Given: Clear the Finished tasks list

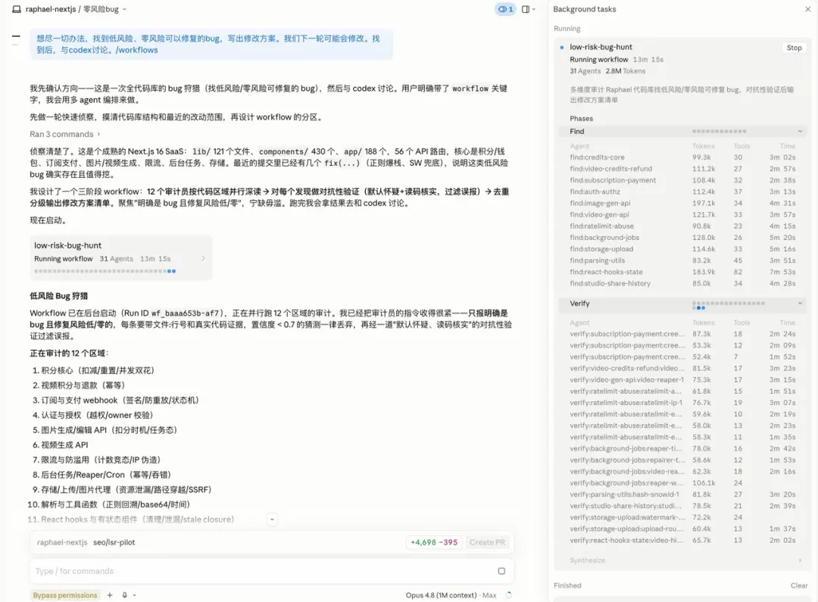Looking at the screenshot, I should 799,585.
